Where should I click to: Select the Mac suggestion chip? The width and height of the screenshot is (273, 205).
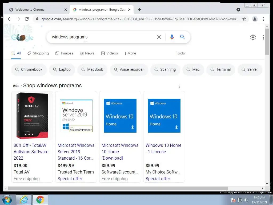click(193, 70)
